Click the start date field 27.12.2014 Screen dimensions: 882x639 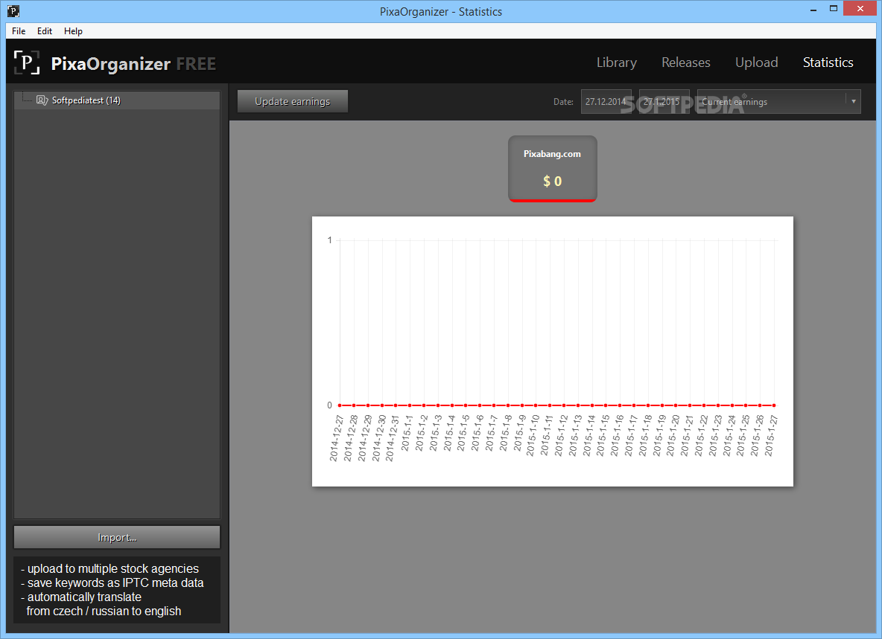click(606, 102)
